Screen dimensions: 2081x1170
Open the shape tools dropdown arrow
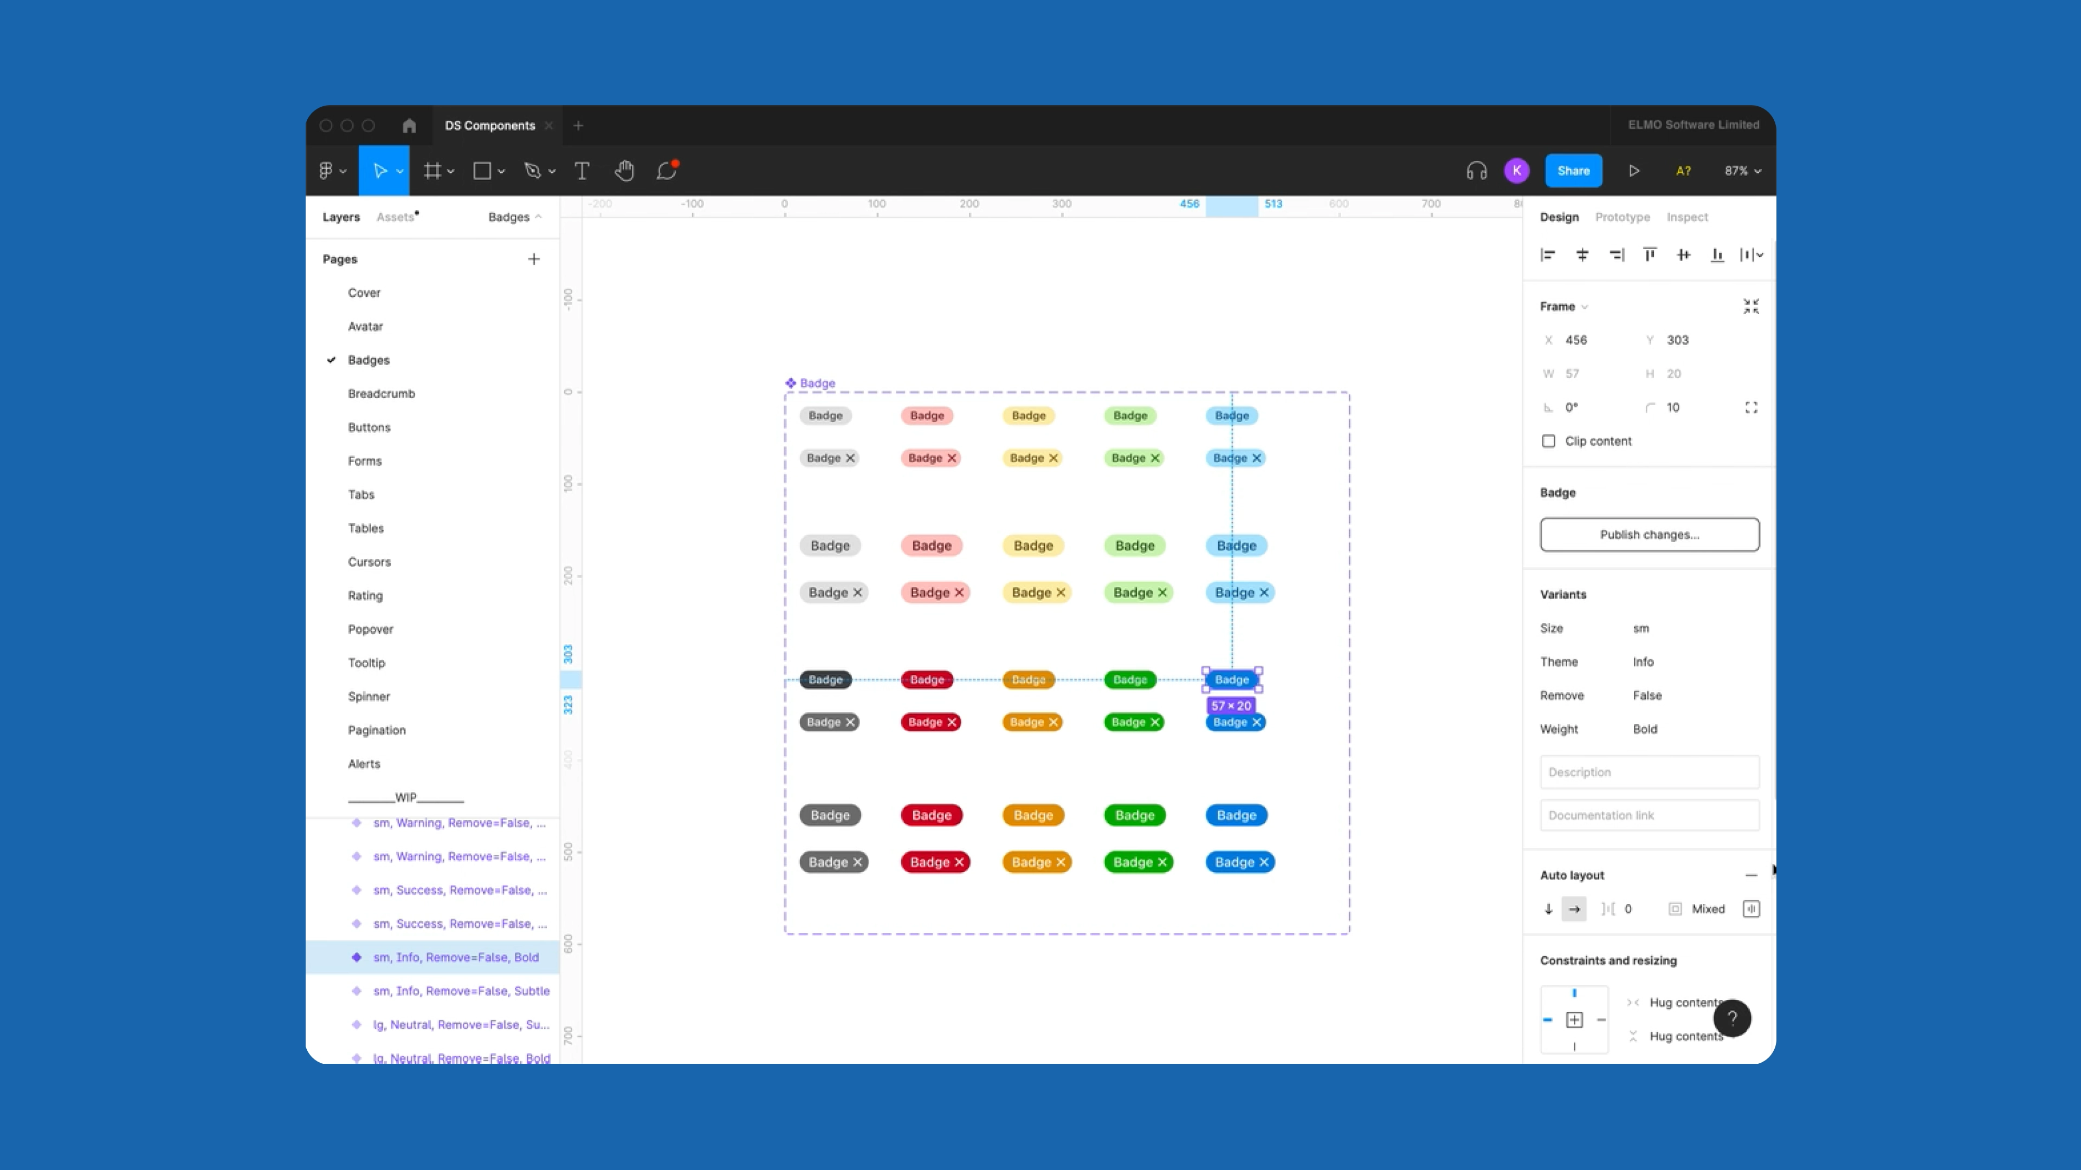pyautogui.click(x=501, y=171)
